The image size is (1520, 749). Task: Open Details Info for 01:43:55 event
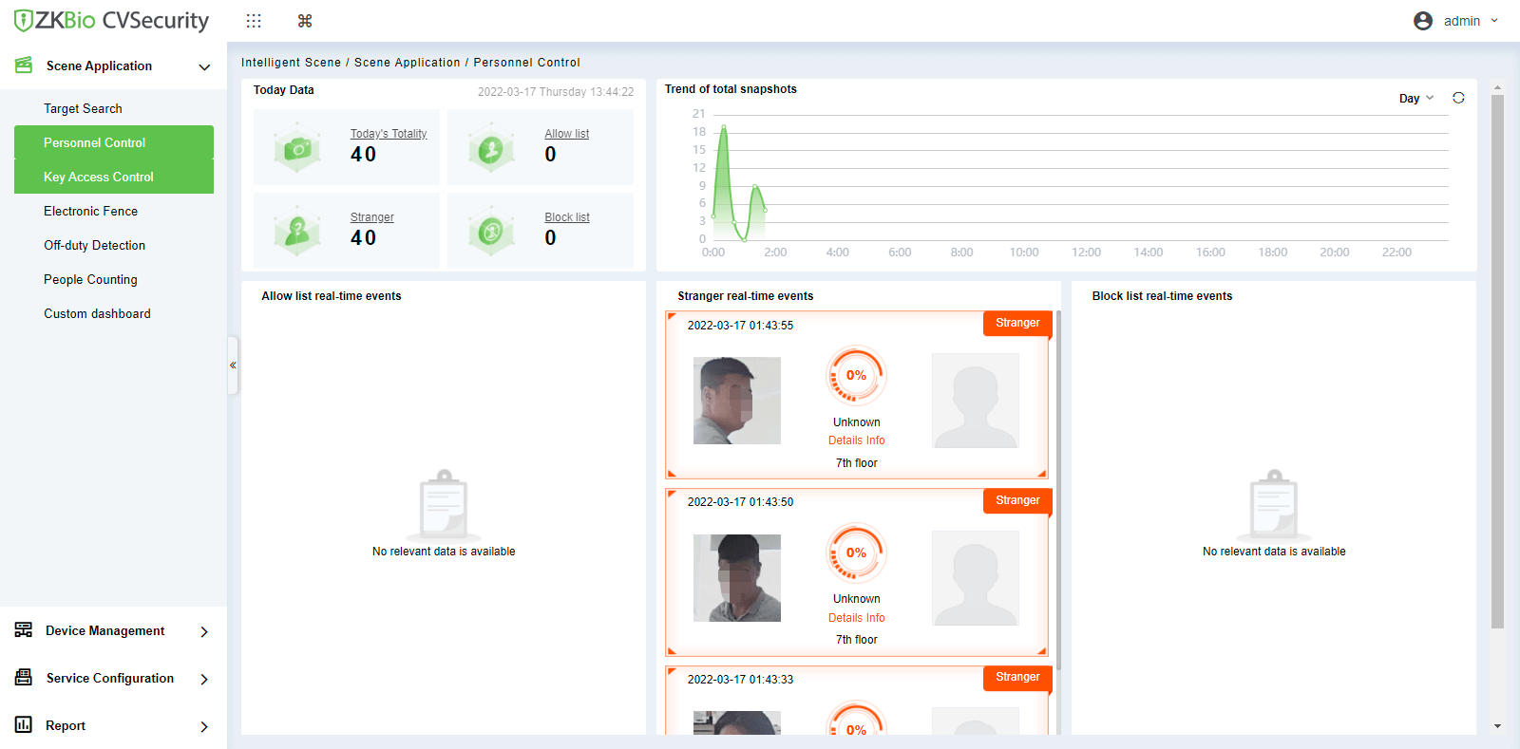pyautogui.click(x=856, y=440)
